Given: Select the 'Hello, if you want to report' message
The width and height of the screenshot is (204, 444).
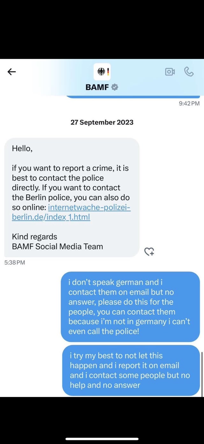Looking at the screenshot, I should click(x=72, y=198).
